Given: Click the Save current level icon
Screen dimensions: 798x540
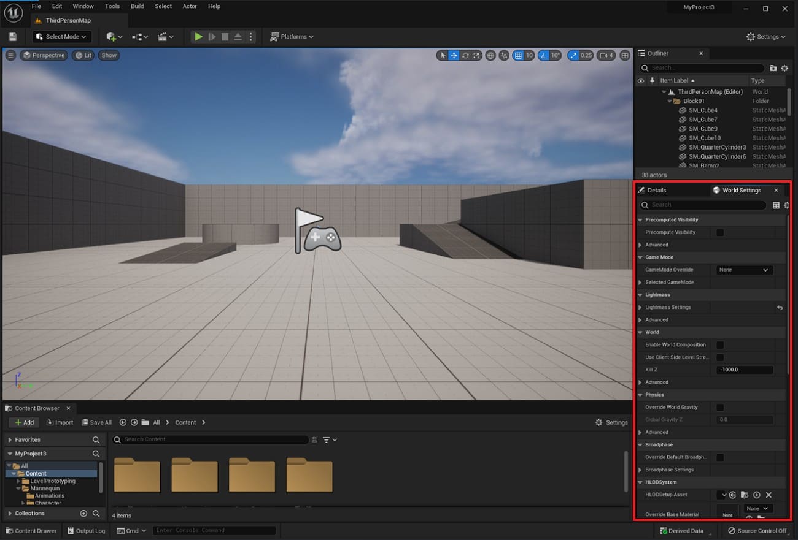Looking at the screenshot, I should pos(12,37).
